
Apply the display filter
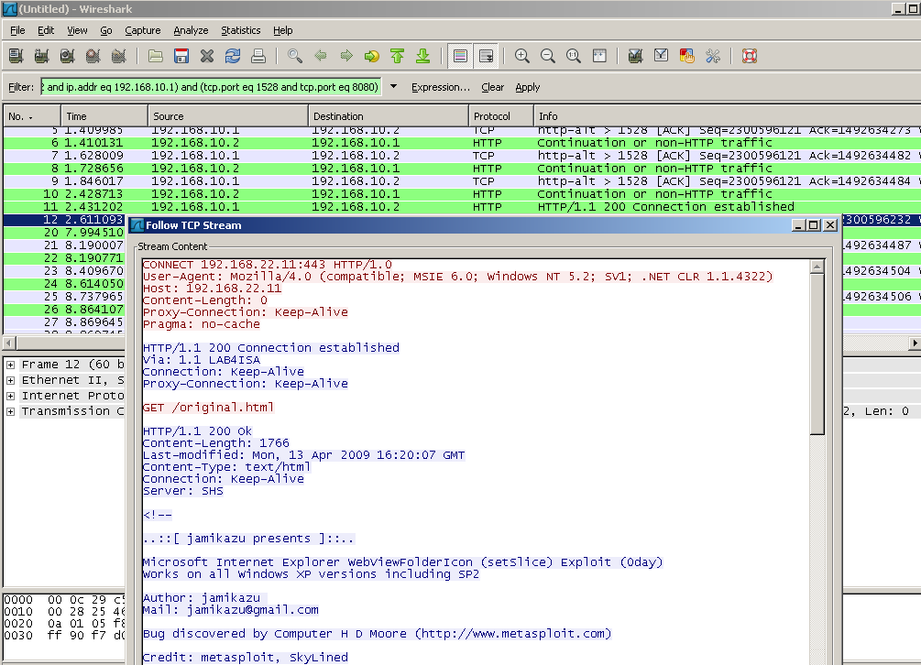click(x=528, y=87)
